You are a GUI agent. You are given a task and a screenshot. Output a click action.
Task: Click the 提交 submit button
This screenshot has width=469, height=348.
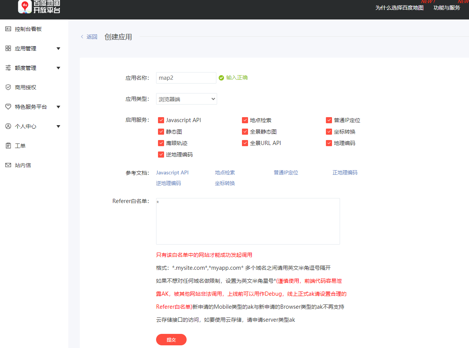click(x=171, y=340)
